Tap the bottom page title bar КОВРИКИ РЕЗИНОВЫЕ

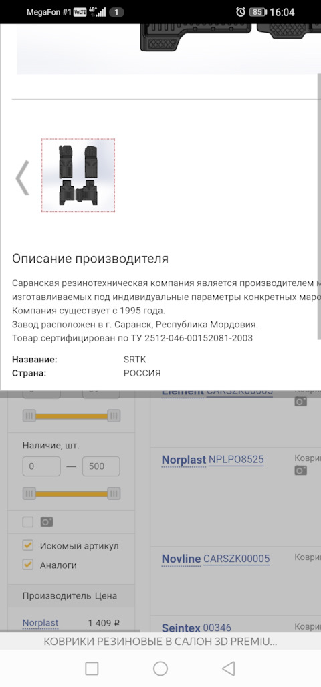point(160,642)
